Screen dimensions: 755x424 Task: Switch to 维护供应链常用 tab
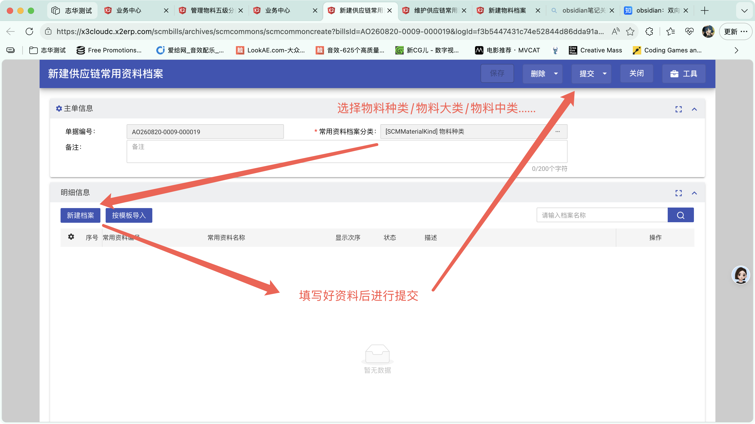(x=434, y=10)
